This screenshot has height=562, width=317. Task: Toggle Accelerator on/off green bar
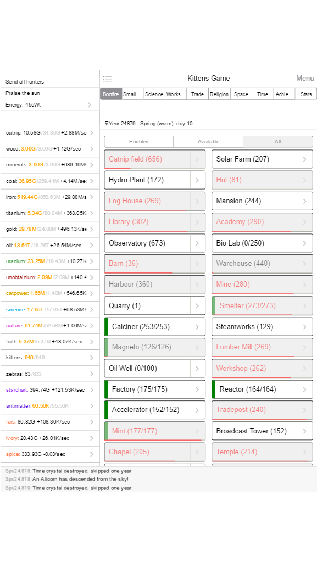[x=106, y=410]
